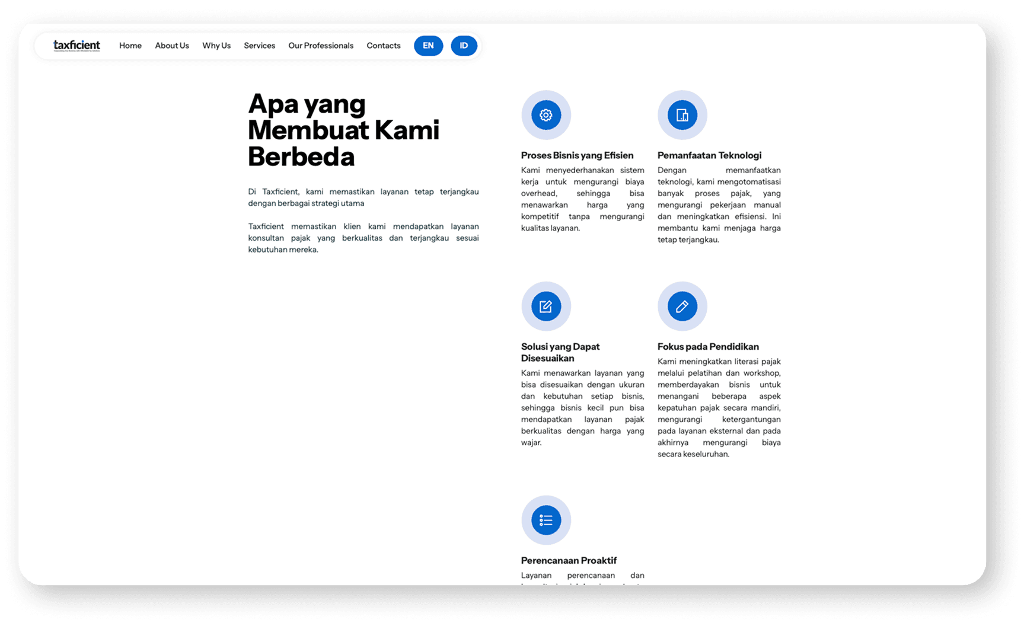This screenshot has height=623, width=1024.
Task: Go to the Contacts page
Action: [x=383, y=46]
